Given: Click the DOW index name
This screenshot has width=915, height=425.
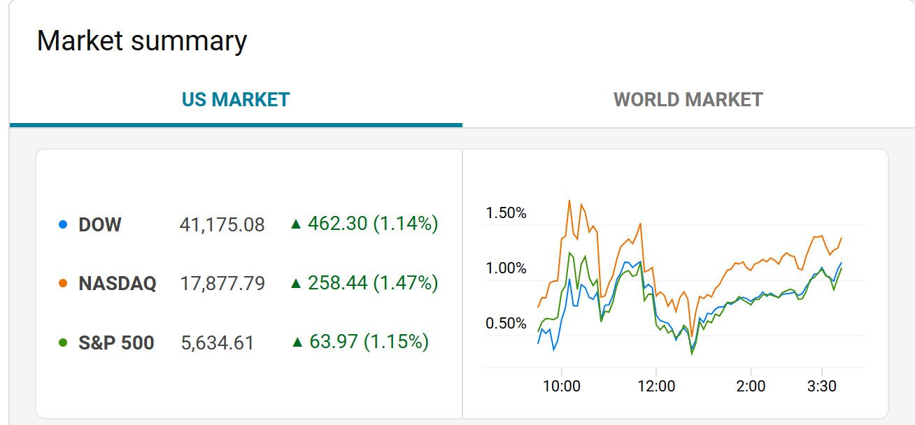Looking at the screenshot, I should [x=100, y=225].
